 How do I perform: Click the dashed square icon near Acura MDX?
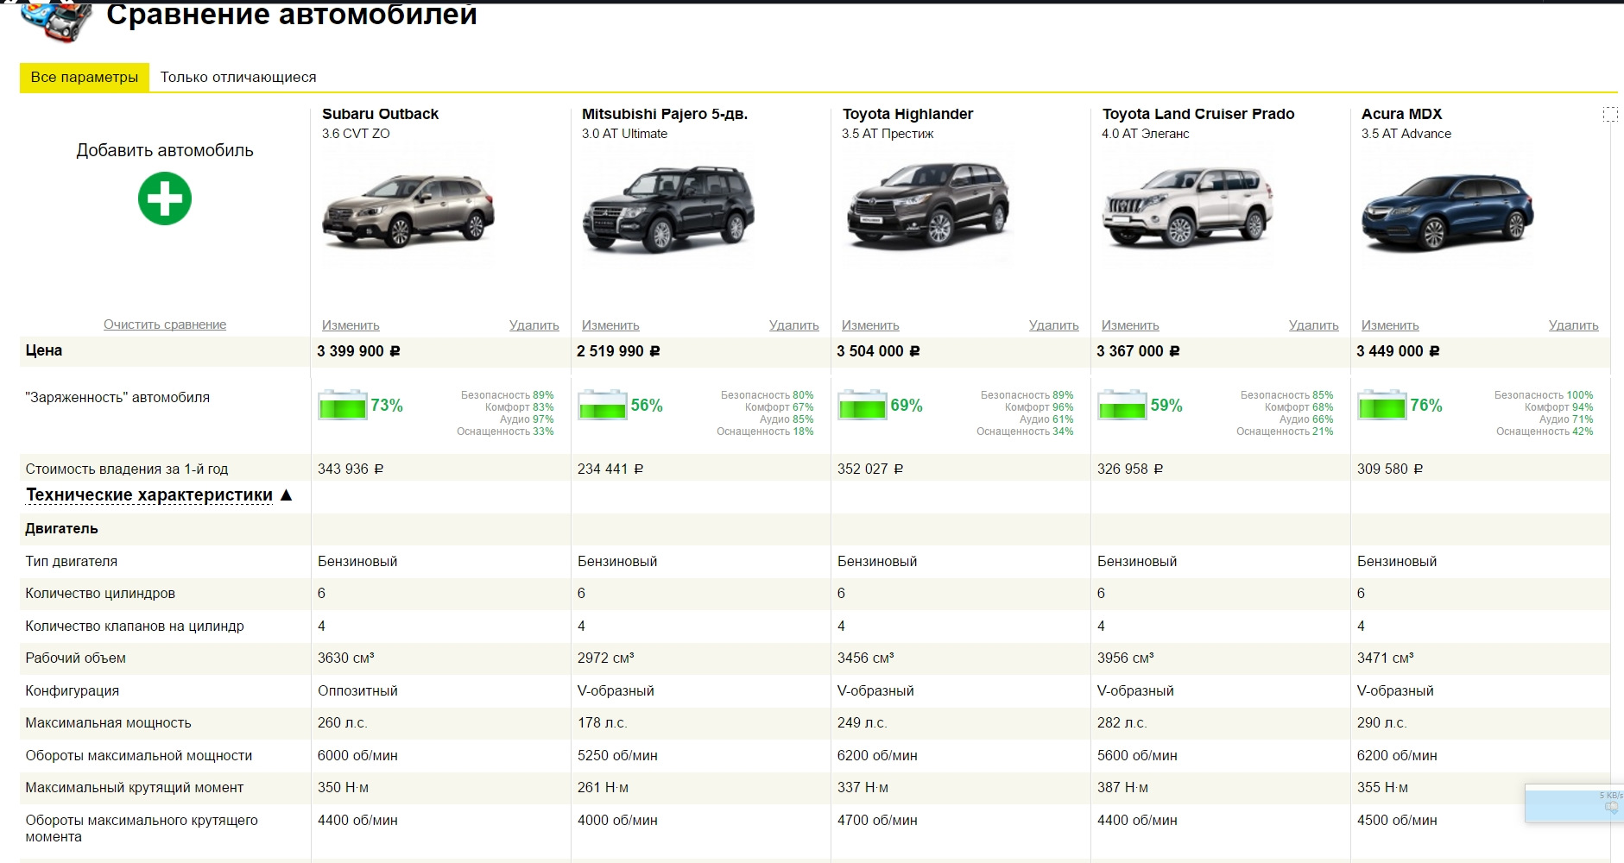pyautogui.click(x=1610, y=114)
